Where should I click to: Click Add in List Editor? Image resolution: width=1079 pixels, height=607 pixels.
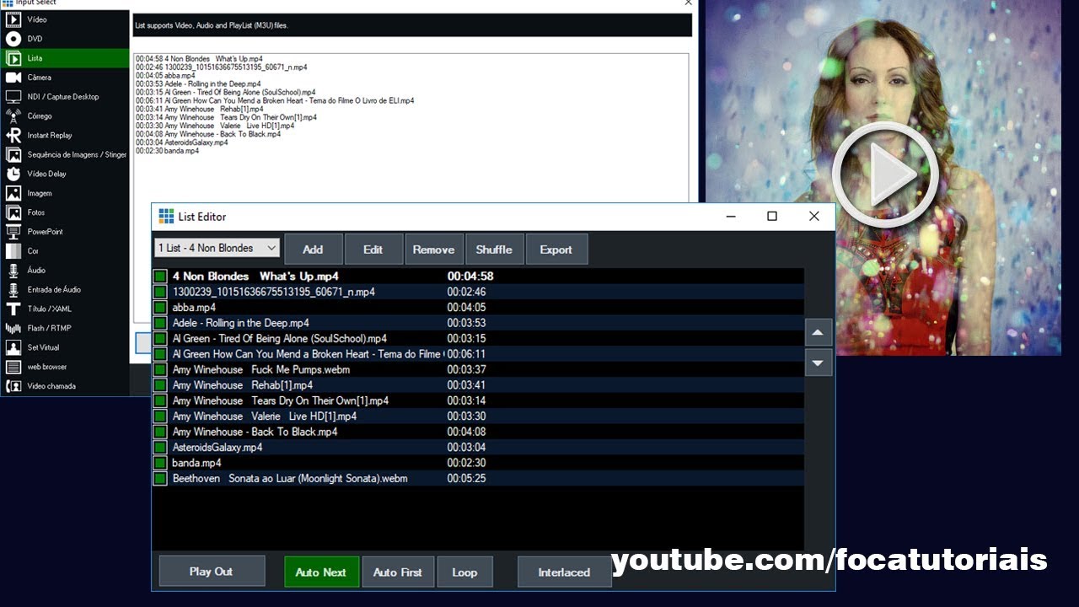[313, 250]
